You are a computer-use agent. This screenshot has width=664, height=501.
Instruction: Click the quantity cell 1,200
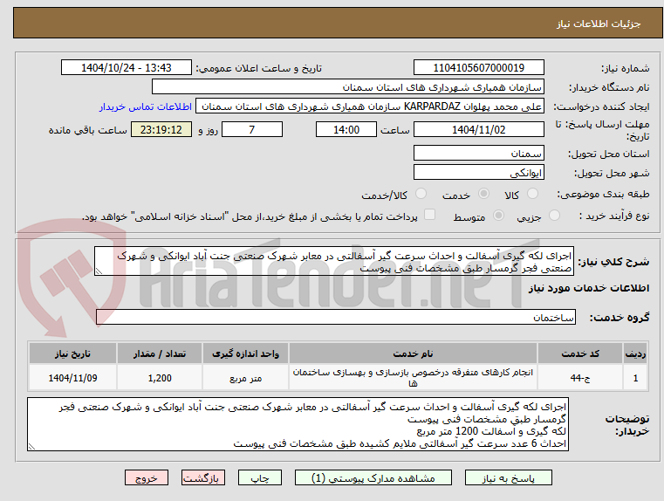(x=160, y=378)
